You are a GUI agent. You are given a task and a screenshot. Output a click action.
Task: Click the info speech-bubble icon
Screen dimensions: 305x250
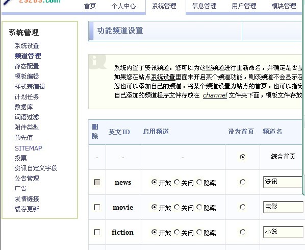pos(97,62)
